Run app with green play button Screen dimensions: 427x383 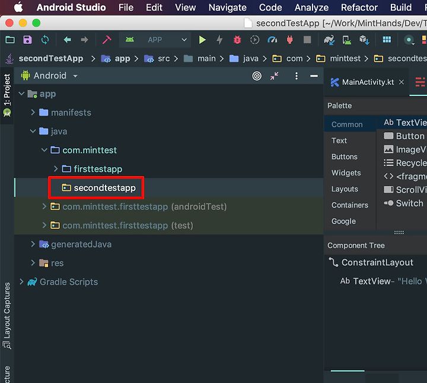coord(202,40)
